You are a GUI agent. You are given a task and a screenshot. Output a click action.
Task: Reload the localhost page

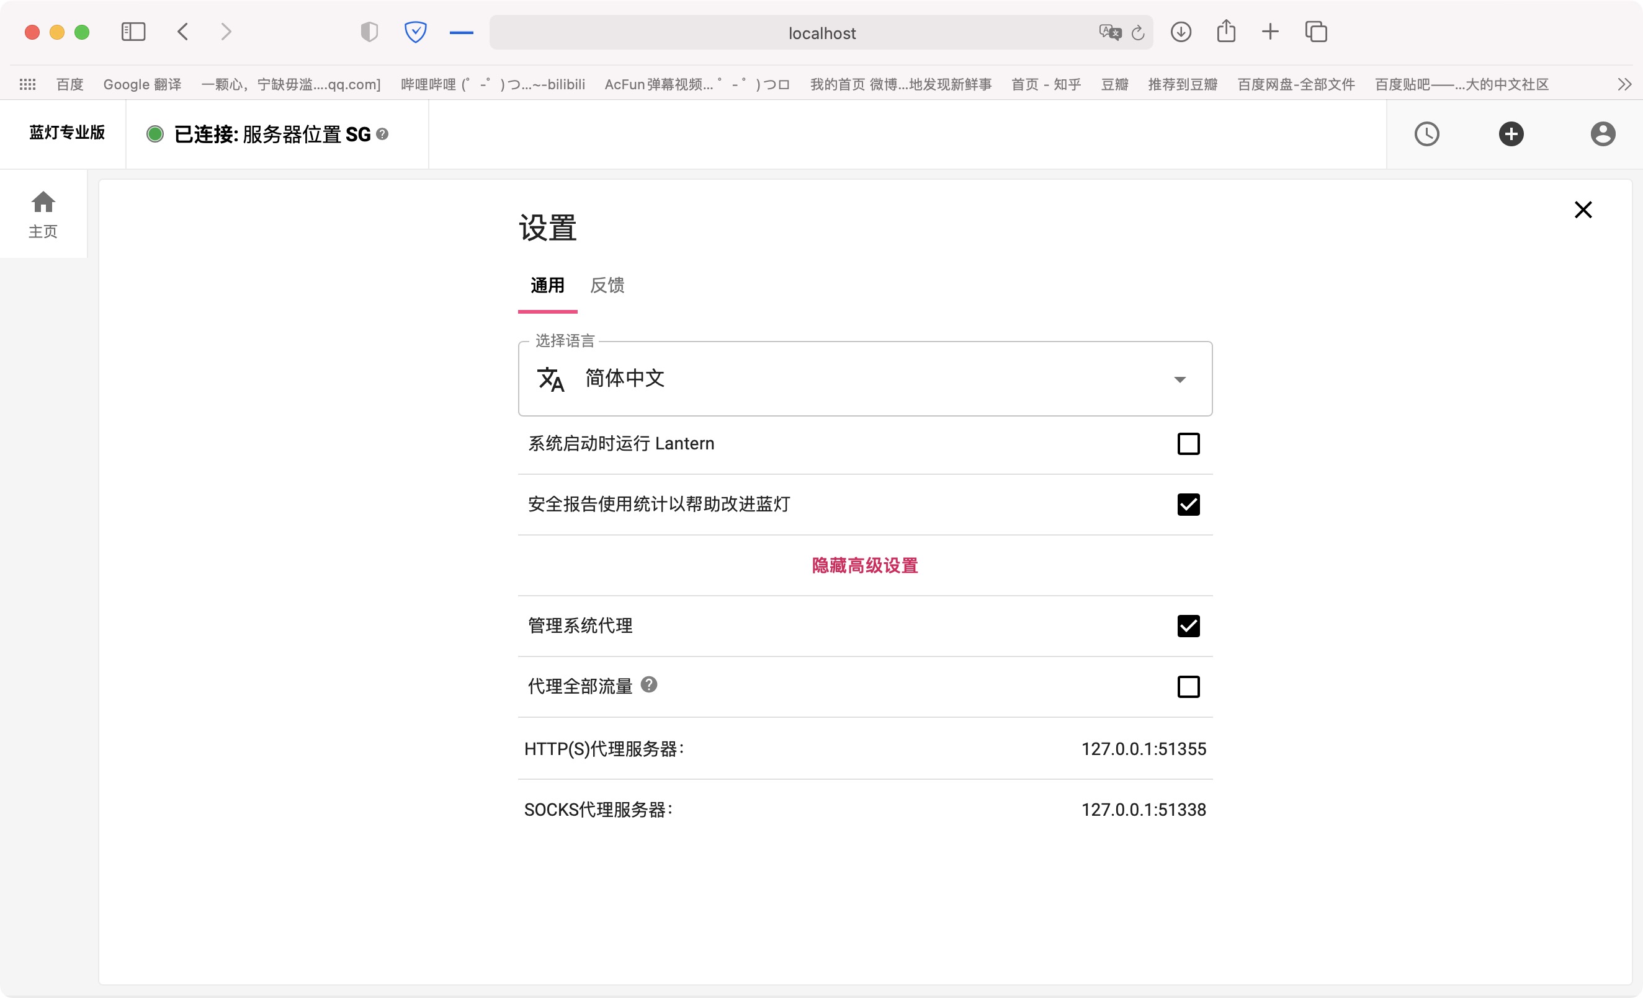1138,33
